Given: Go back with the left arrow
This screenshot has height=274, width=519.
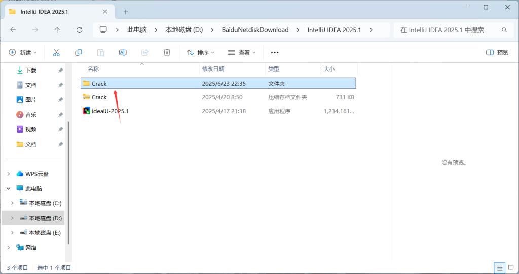Looking at the screenshot, I should (13, 30).
